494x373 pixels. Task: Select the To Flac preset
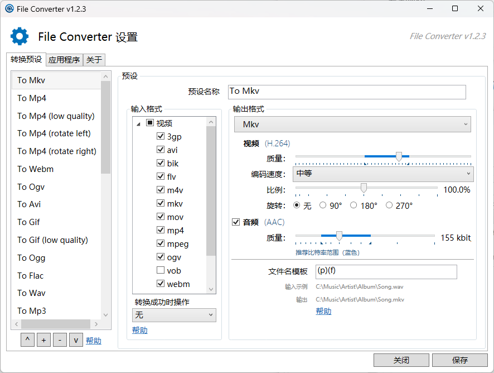56,275
